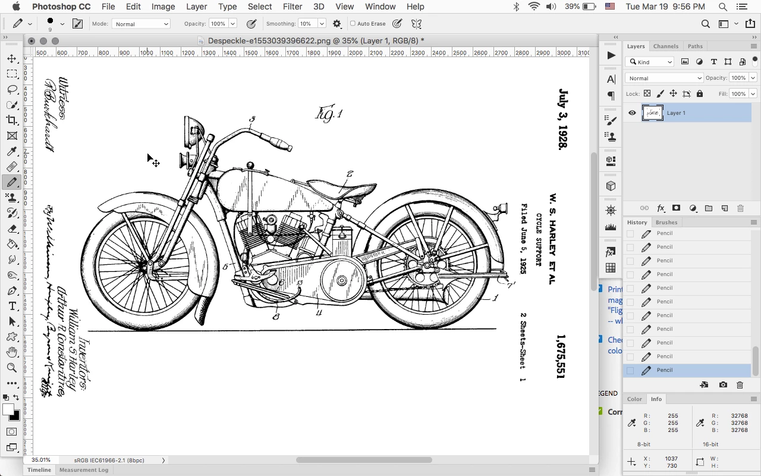The image size is (761, 476).
Task: Select the Eyedropper tool in toolbar
Action: click(x=12, y=151)
